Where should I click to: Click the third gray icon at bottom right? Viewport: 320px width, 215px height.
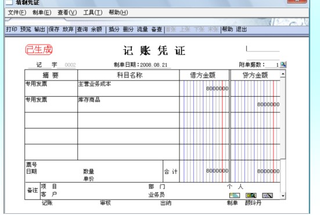tap(267, 195)
